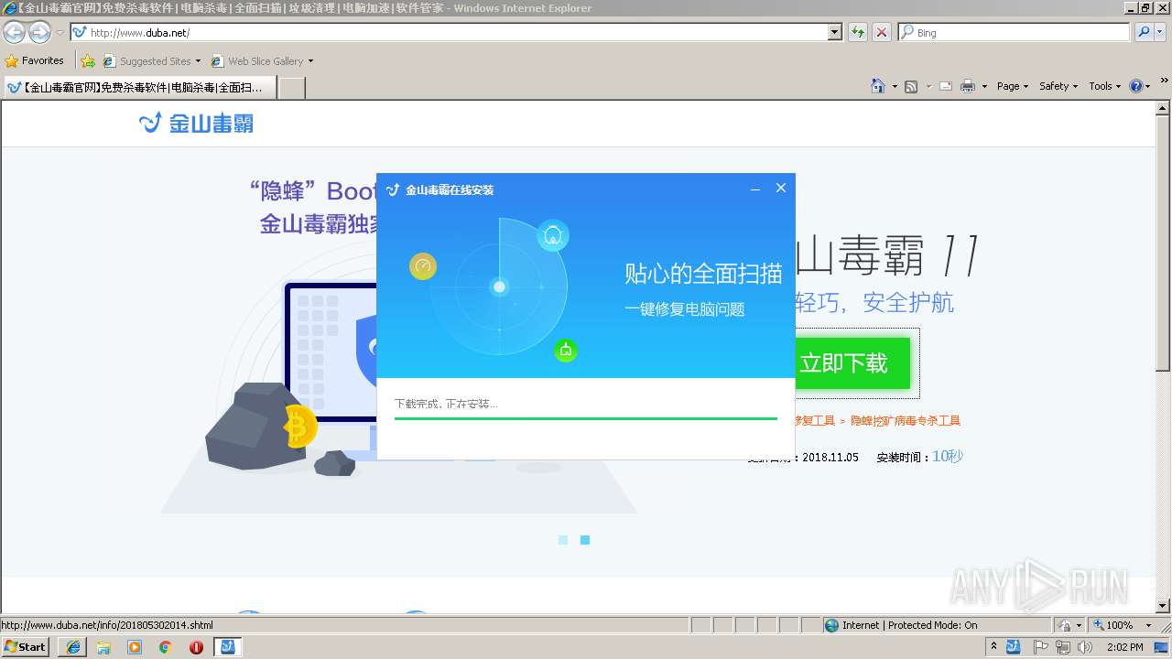Image resolution: width=1172 pixels, height=659 pixels.
Task: Click the Help question mark icon
Action: [1136, 86]
